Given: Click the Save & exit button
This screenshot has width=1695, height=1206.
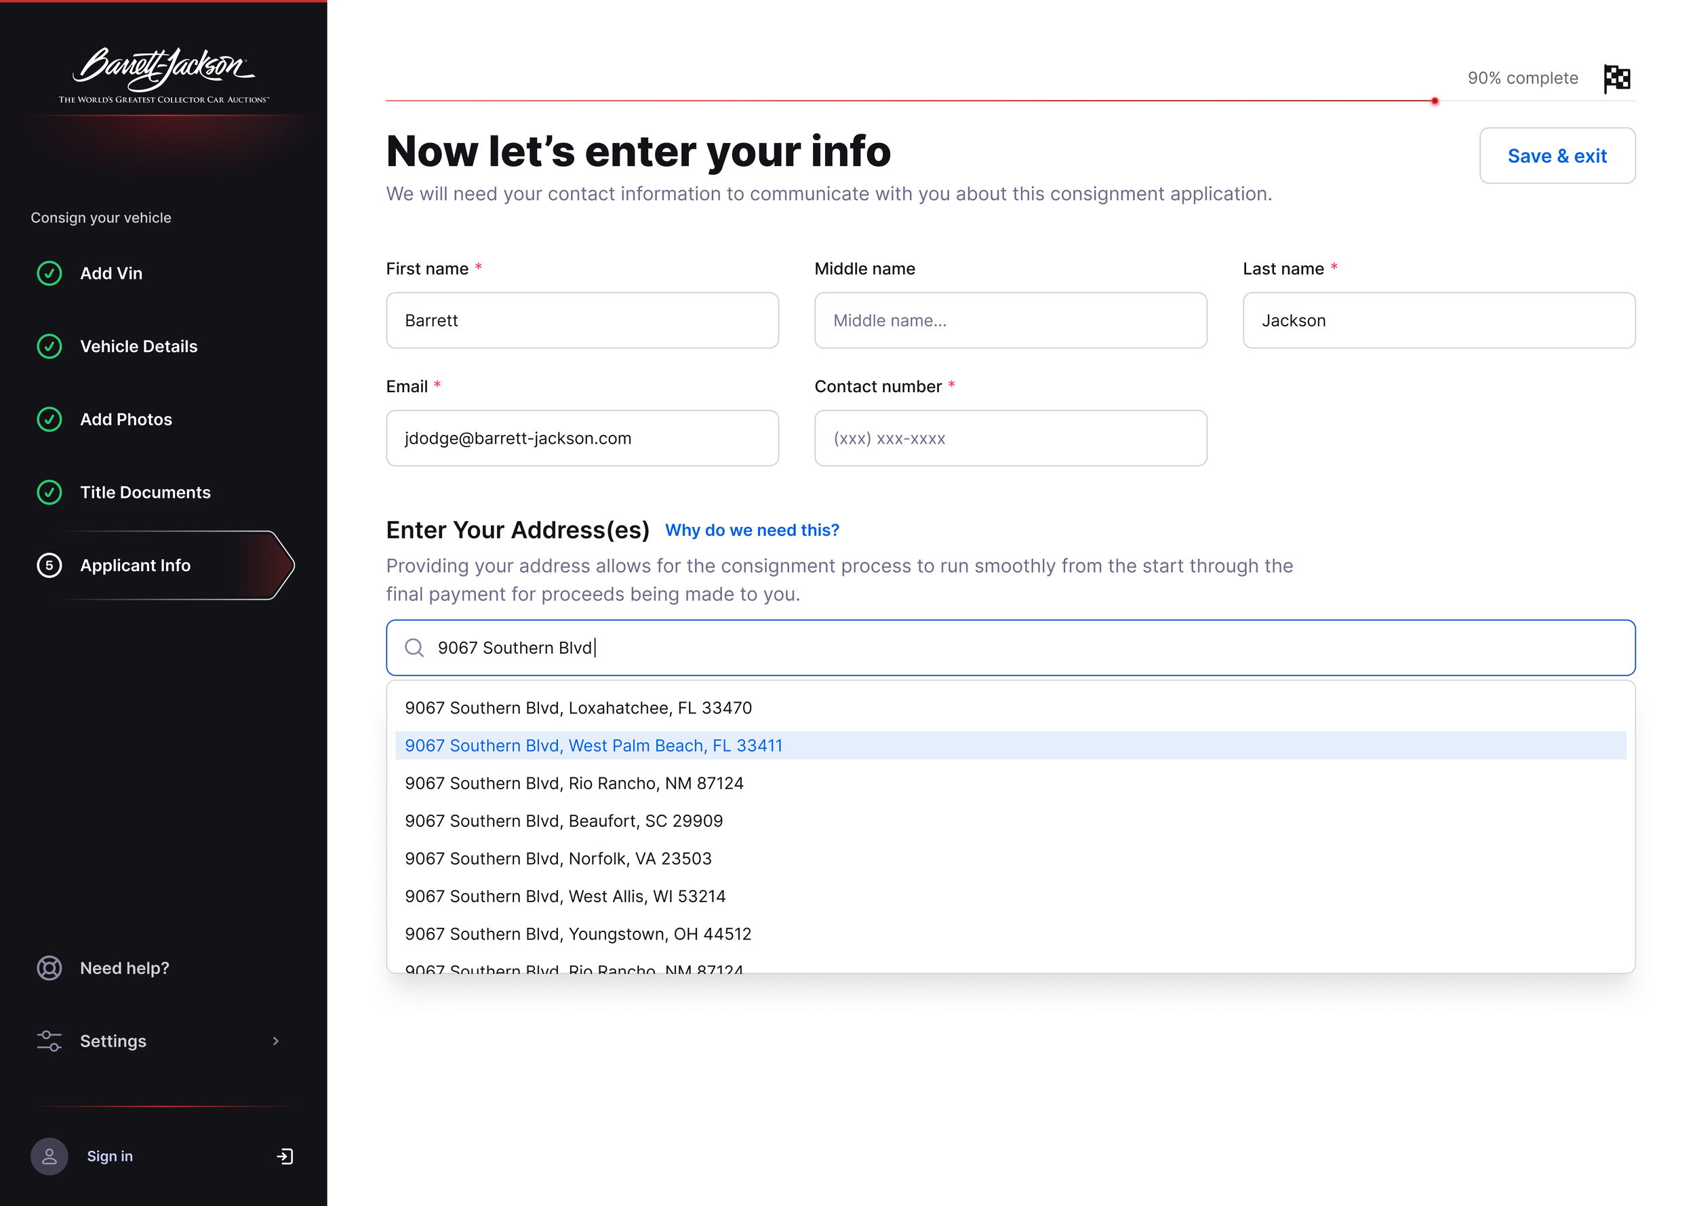Looking at the screenshot, I should coord(1557,156).
